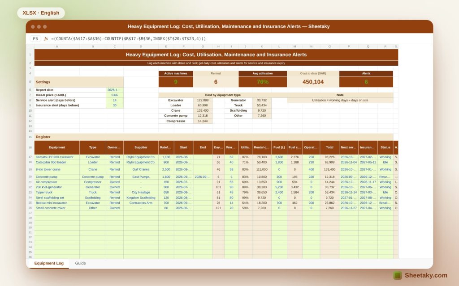This screenshot has width=459, height=286.
Task: Click the utilisation note text
Action: click(340, 100)
